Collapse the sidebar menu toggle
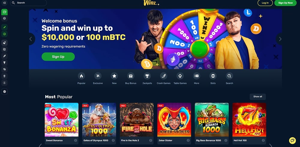The width and height of the screenshot is (300, 147). [4, 3]
